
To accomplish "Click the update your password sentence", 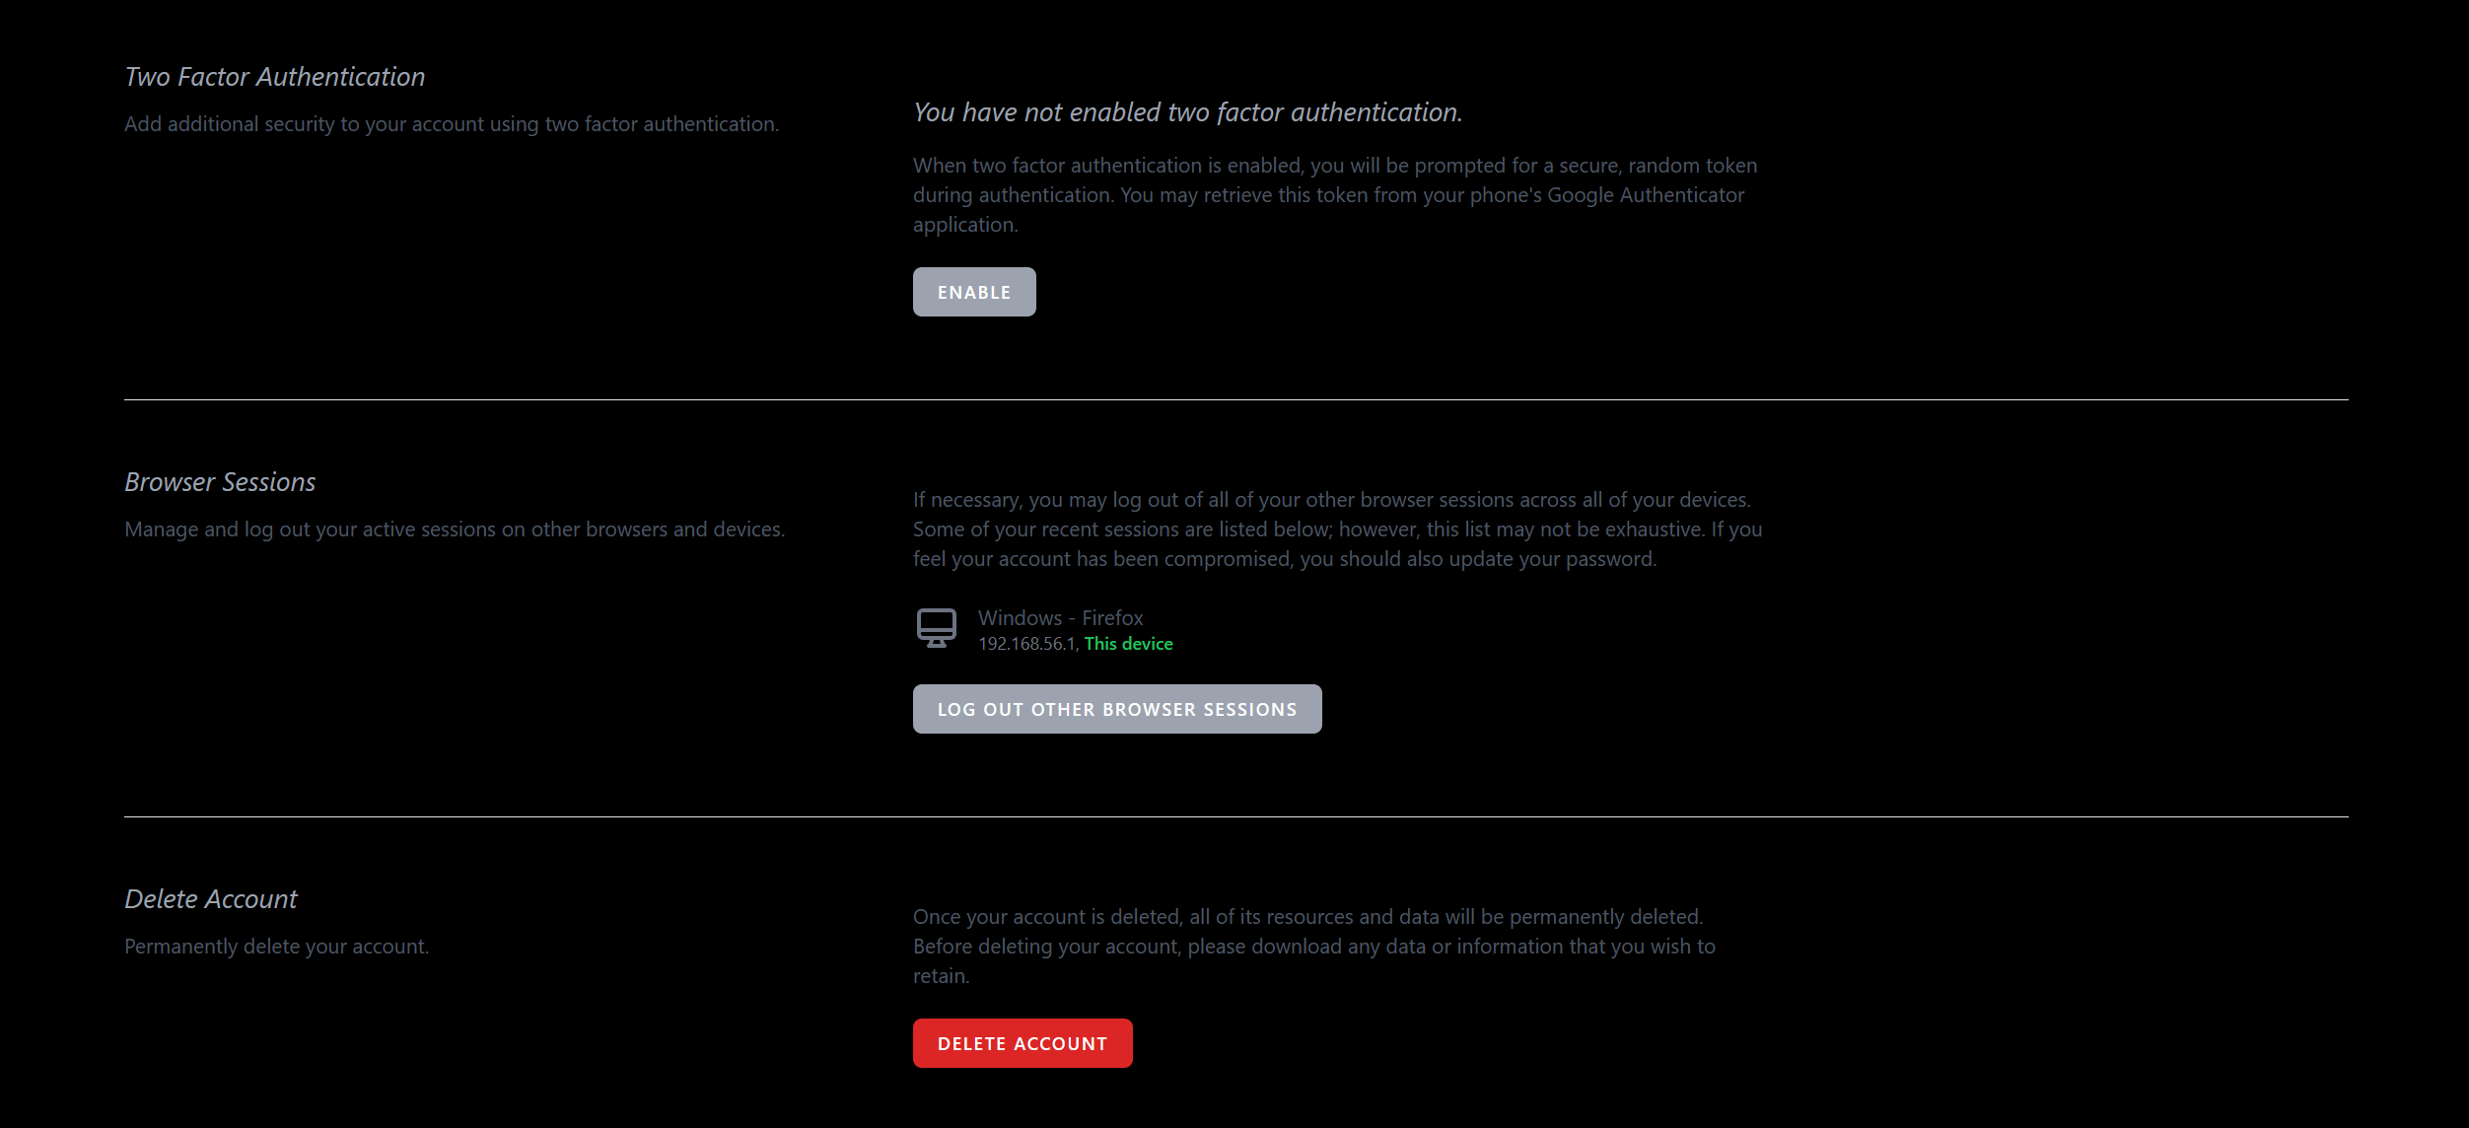I will (x=1285, y=559).
